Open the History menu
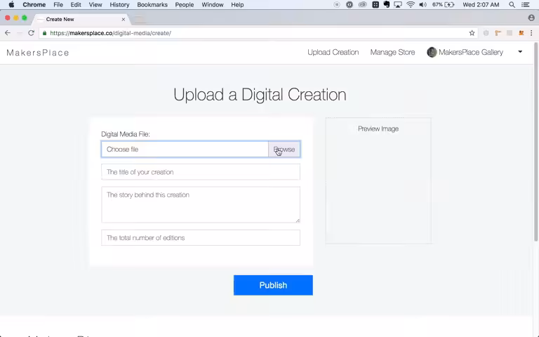Viewport: 539px width, 337px height. pos(119,5)
